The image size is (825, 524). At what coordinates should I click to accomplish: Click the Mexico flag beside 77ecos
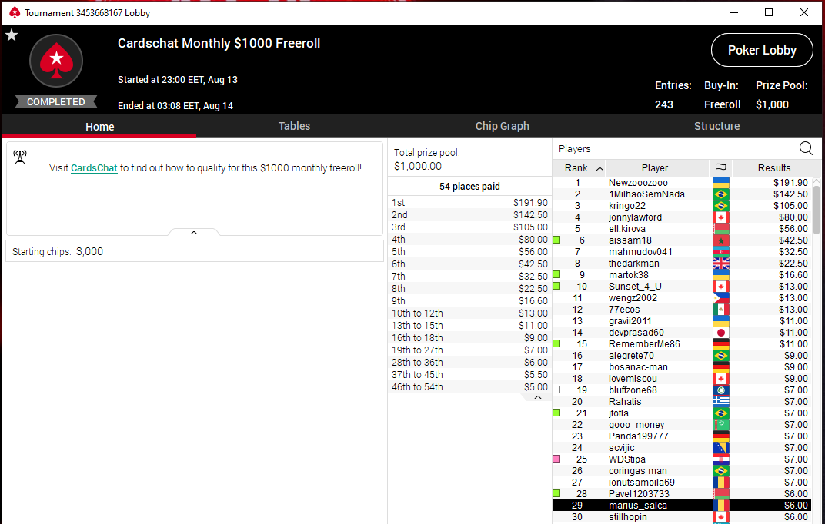click(721, 310)
